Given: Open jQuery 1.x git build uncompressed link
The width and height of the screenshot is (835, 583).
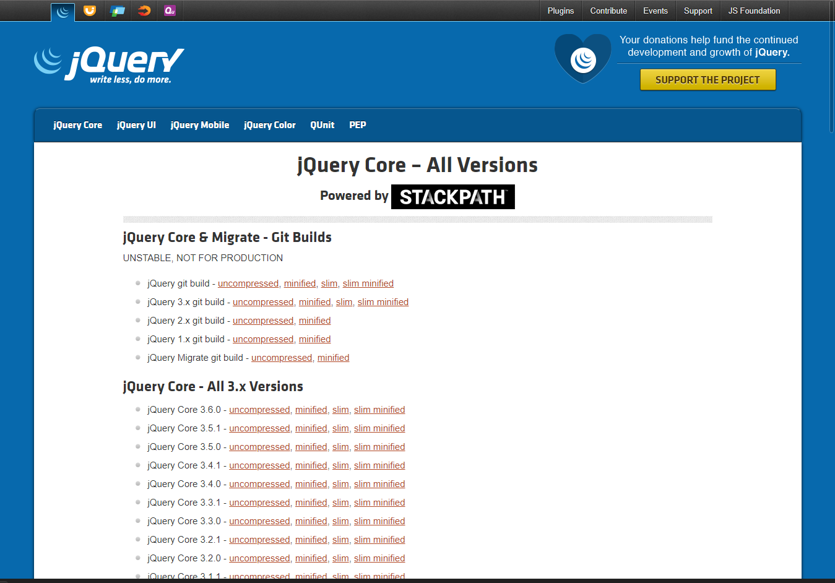Looking at the screenshot, I should 263,339.
